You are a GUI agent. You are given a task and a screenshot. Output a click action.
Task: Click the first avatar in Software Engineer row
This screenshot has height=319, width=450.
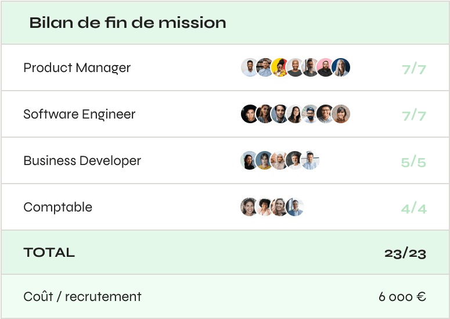pos(250,114)
